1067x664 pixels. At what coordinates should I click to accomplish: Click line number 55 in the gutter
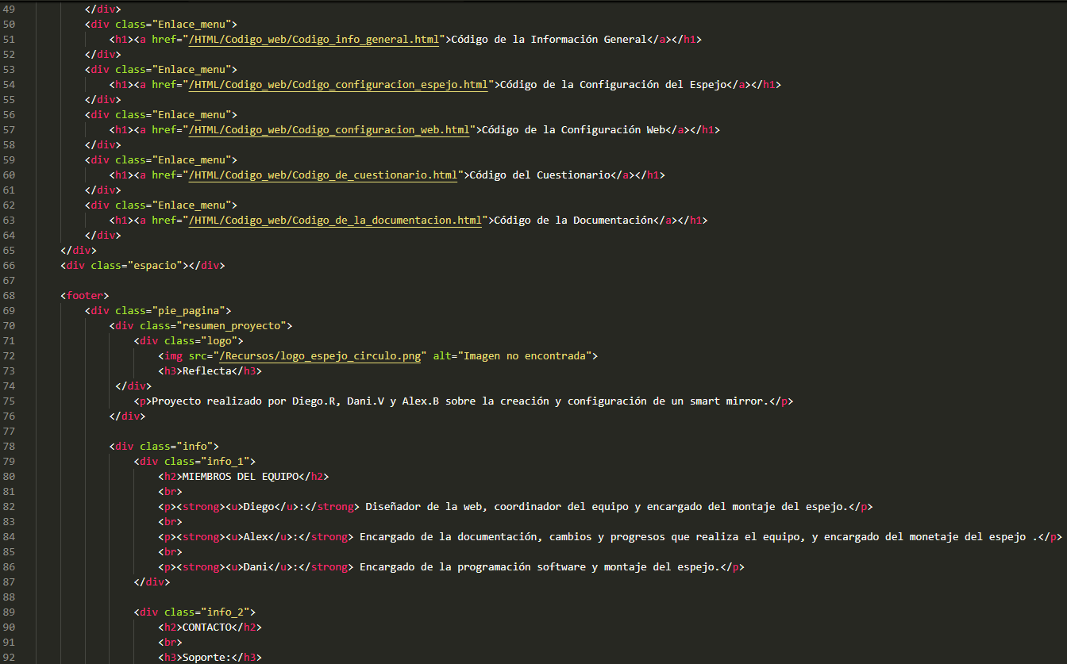tap(9, 100)
